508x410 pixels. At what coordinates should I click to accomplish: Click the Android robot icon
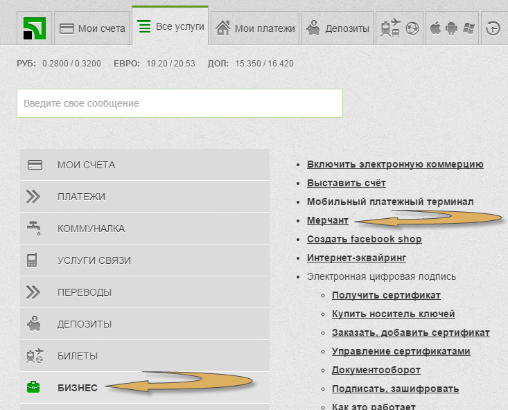[x=452, y=28]
